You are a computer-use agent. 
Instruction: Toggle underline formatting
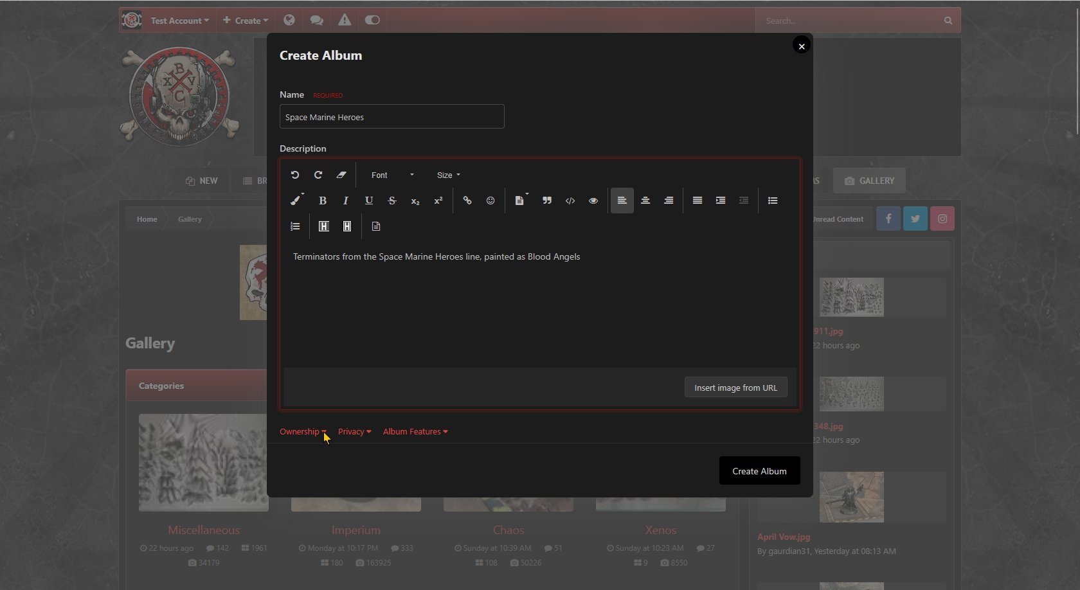369,201
